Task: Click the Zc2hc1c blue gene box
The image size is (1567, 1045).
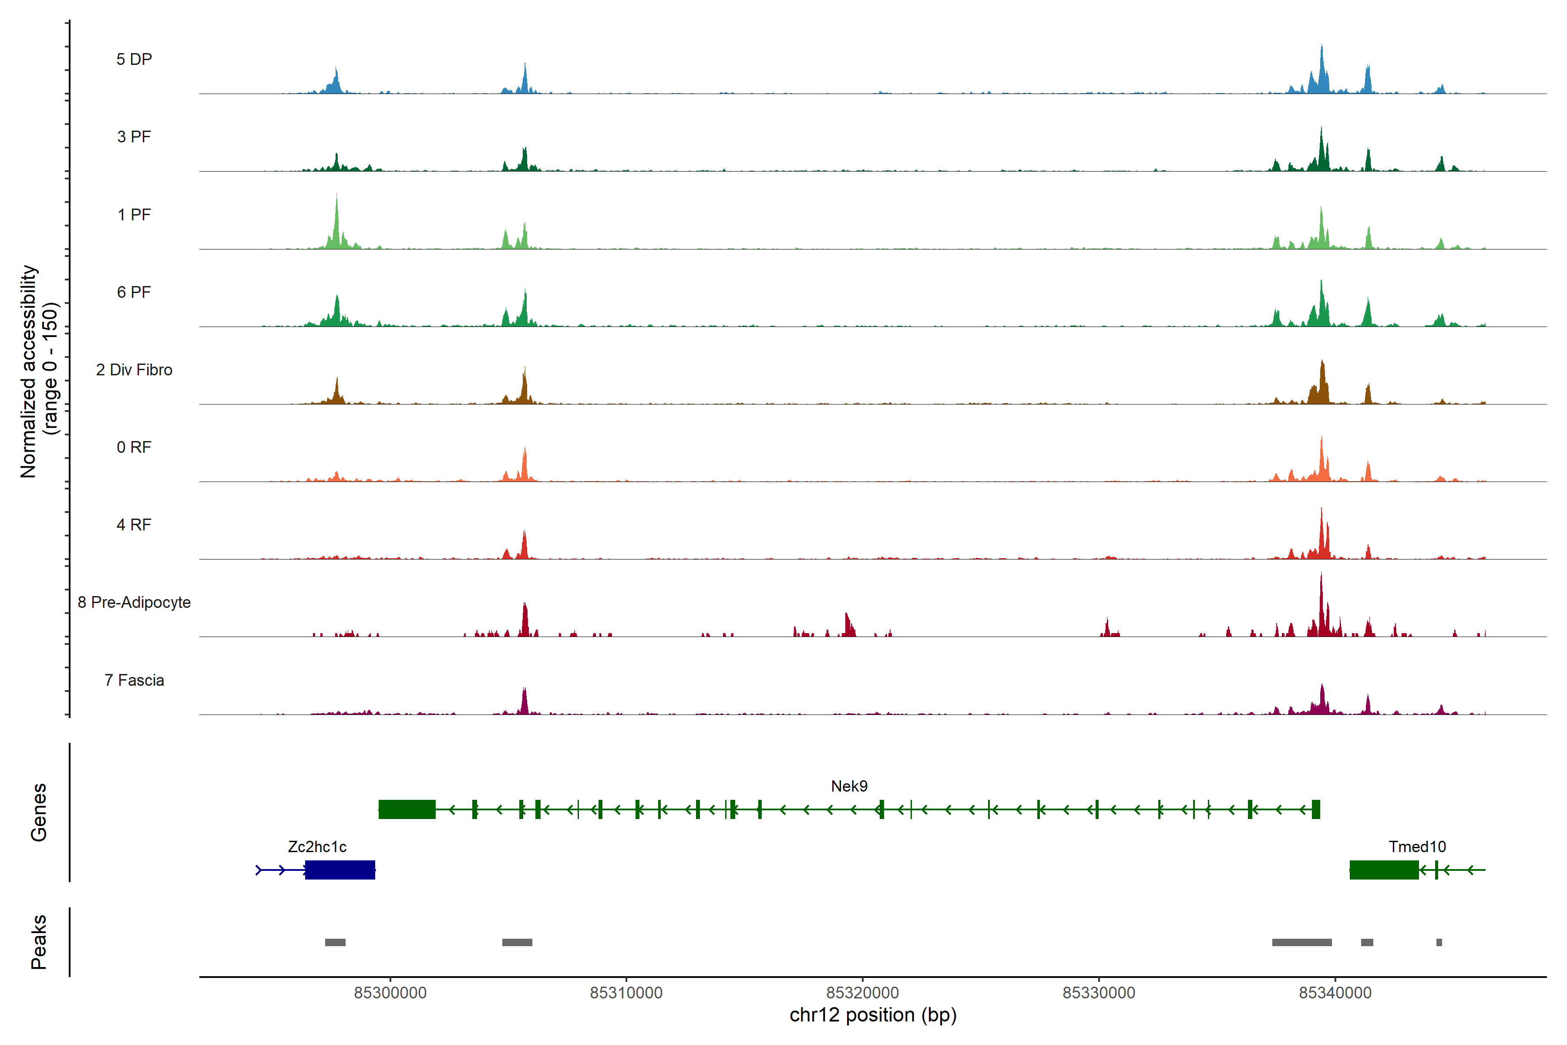Action: pyautogui.click(x=340, y=870)
